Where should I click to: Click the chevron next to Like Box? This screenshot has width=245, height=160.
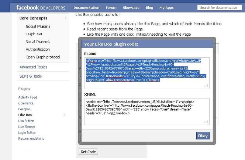tap(64, 115)
